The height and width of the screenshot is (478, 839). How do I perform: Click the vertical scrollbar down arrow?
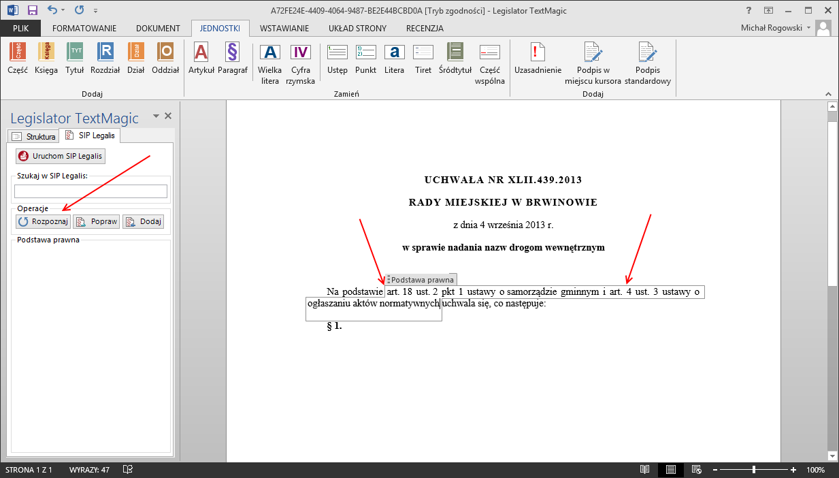click(x=832, y=456)
